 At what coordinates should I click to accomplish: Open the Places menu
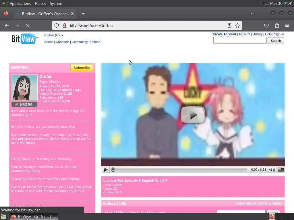(40, 3)
